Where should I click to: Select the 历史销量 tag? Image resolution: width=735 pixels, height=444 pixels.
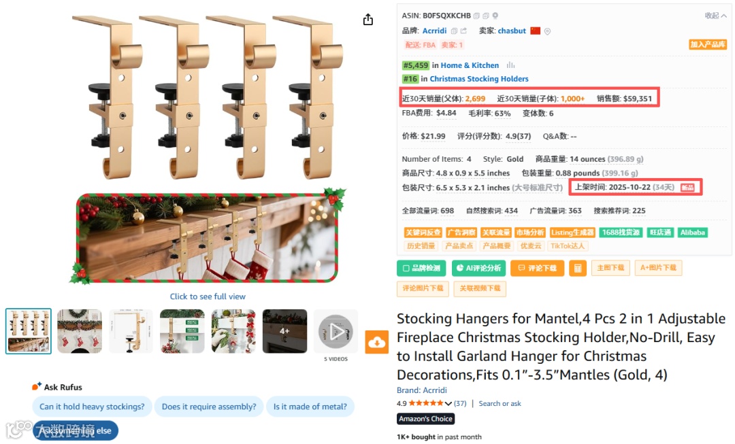(x=421, y=246)
